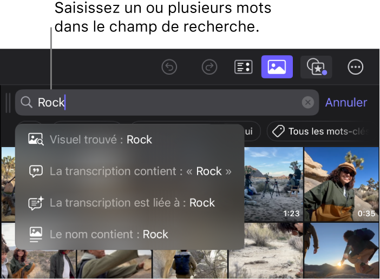Toggle the media browser photo icon
The height and width of the screenshot is (279, 380).
277,67
